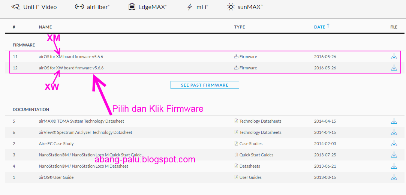Click PDF icon beside airView Technology Datasheets type

pos(236,132)
